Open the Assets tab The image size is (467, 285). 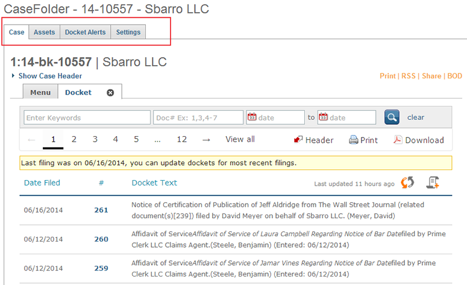coord(45,32)
